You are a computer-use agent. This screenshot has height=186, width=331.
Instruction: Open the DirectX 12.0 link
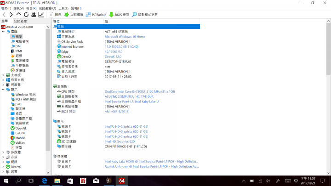113,56
